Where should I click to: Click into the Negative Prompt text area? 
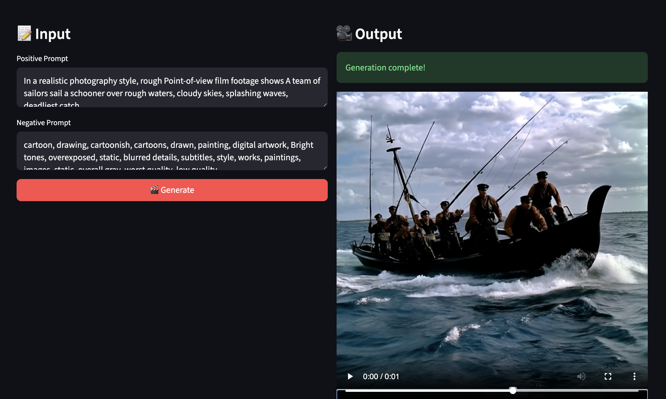pyautogui.click(x=172, y=151)
